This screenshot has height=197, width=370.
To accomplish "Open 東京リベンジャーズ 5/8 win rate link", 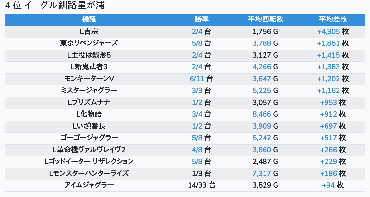I will [x=197, y=43].
